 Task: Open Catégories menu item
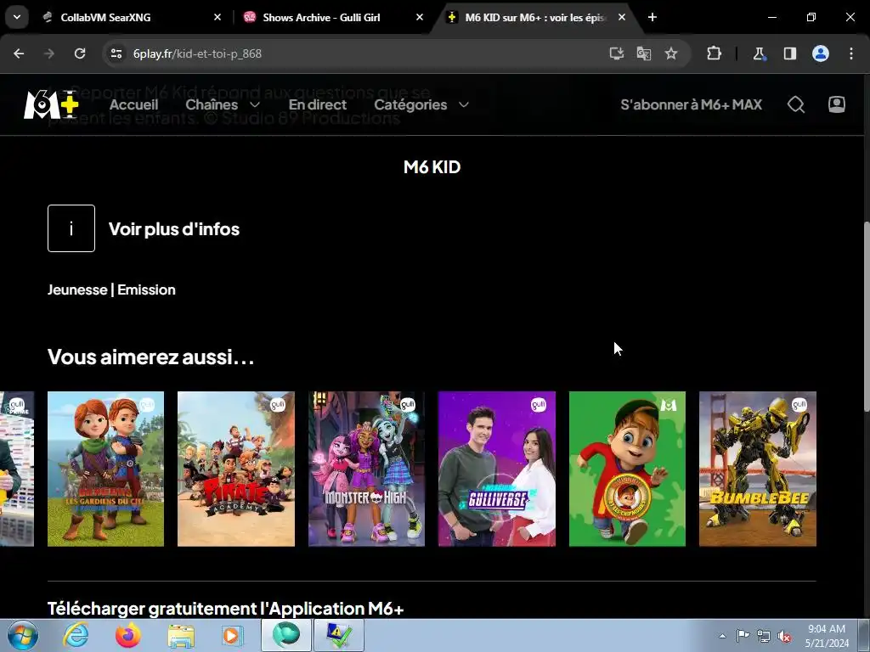pos(410,104)
